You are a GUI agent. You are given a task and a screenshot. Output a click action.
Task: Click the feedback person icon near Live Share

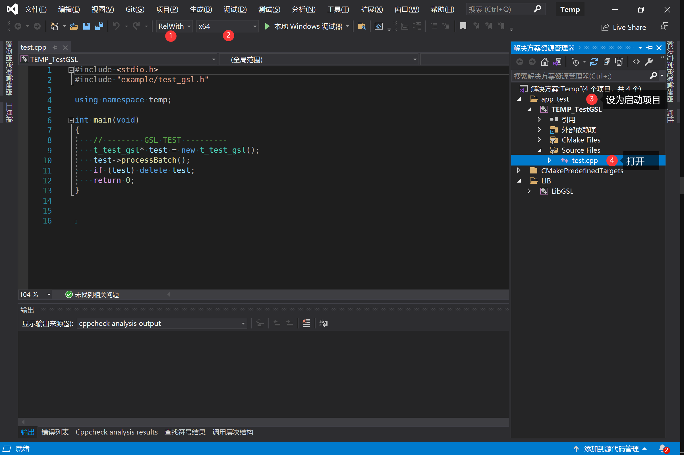coord(664,27)
